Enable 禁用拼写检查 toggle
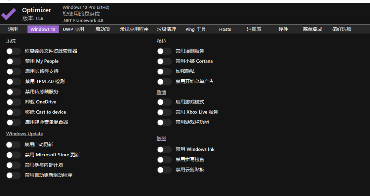 [x=164, y=159]
